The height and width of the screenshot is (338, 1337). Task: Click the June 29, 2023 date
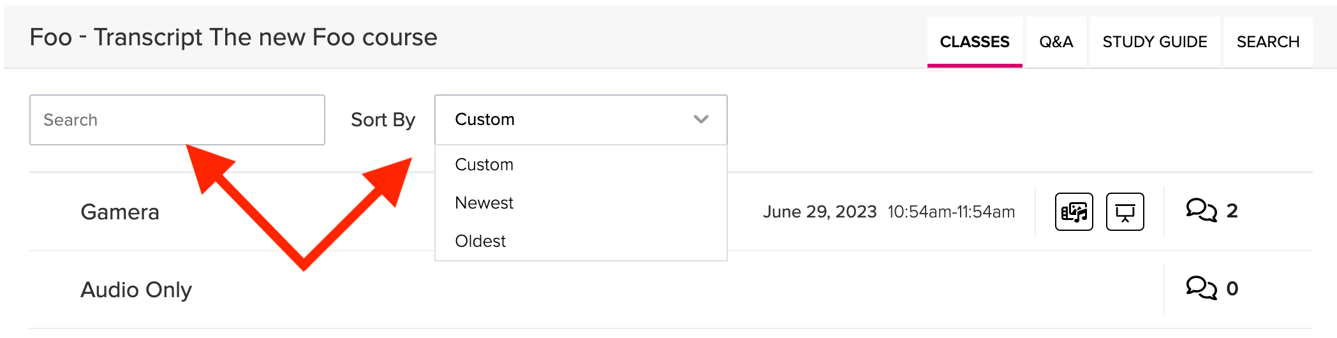click(x=820, y=212)
